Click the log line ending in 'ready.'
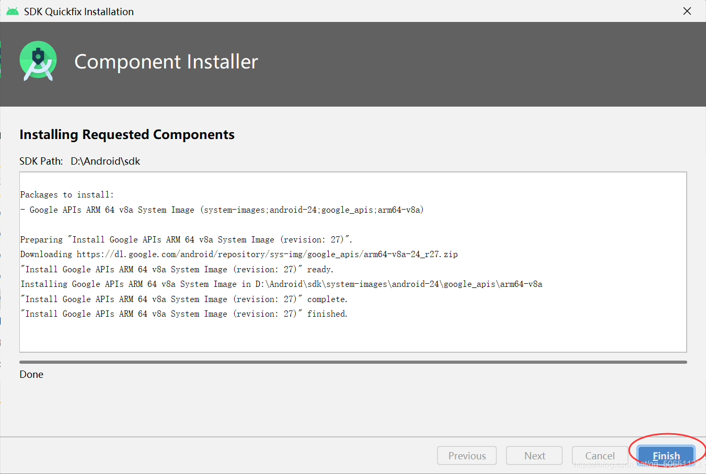Image resolution: width=706 pixels, height=474 pixels. coord(177,269)
